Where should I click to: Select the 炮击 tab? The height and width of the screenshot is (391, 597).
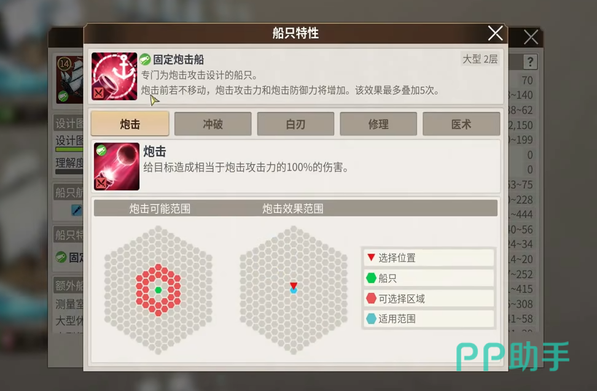130,124
